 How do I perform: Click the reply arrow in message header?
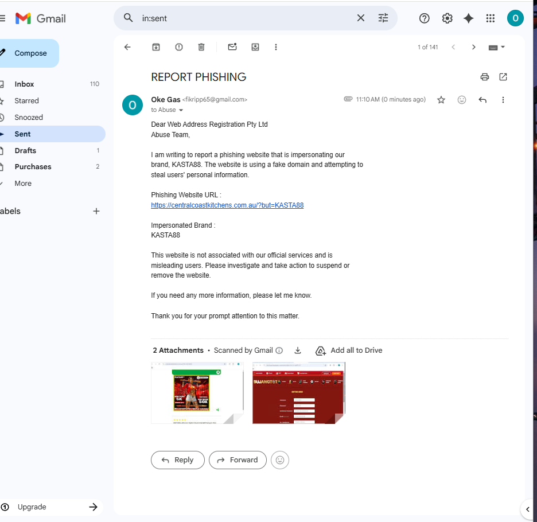coord(482,100)
